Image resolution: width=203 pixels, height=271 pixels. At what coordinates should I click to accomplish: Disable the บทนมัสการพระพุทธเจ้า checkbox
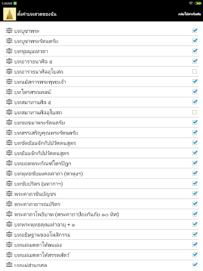click(x=195, y=82)
